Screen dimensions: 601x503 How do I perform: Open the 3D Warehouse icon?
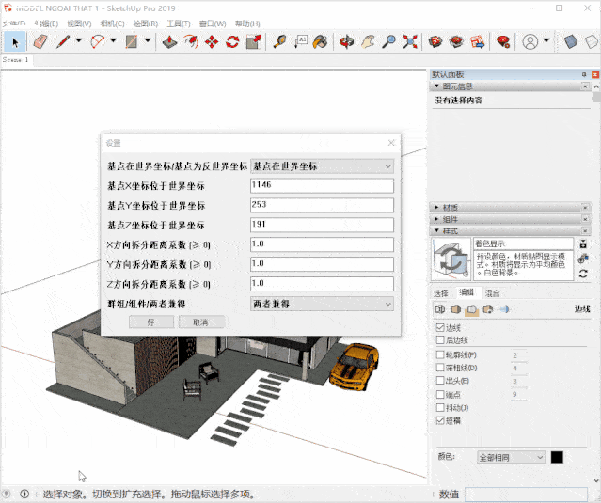click(435, 41)
